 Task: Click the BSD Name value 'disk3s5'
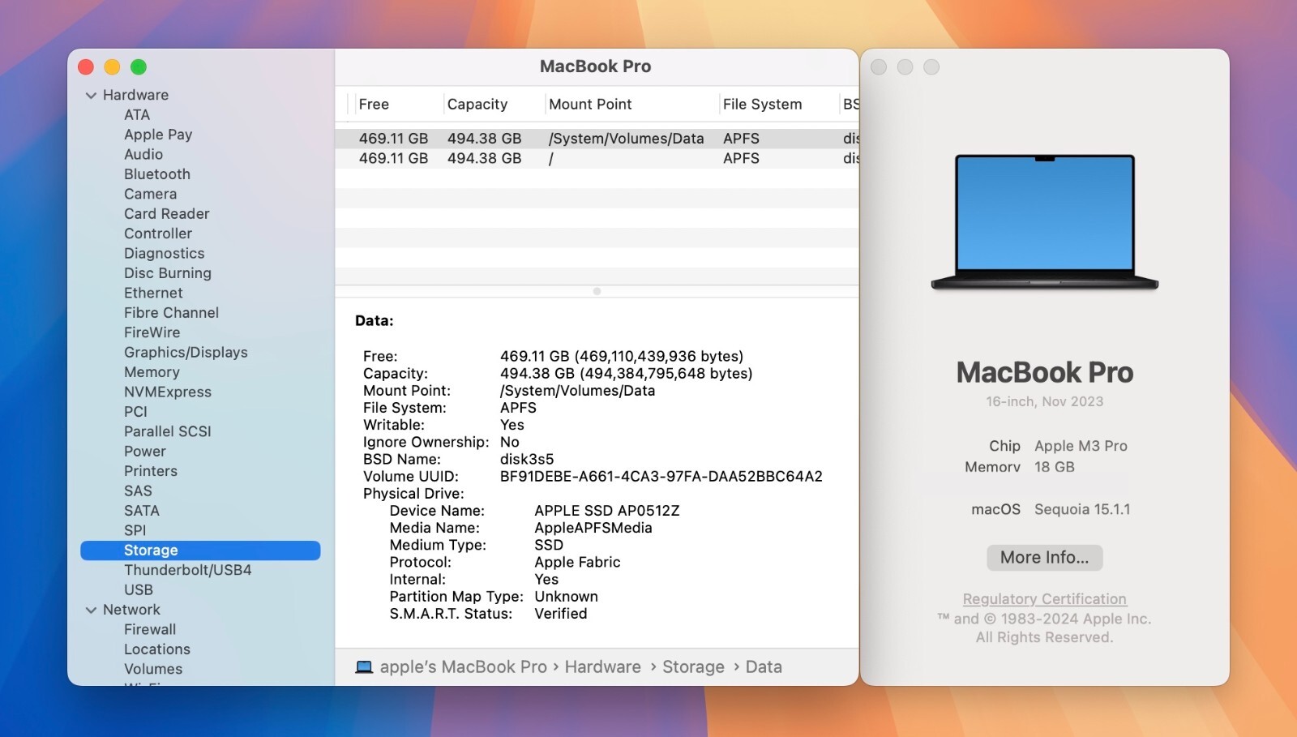pos(527,460)
